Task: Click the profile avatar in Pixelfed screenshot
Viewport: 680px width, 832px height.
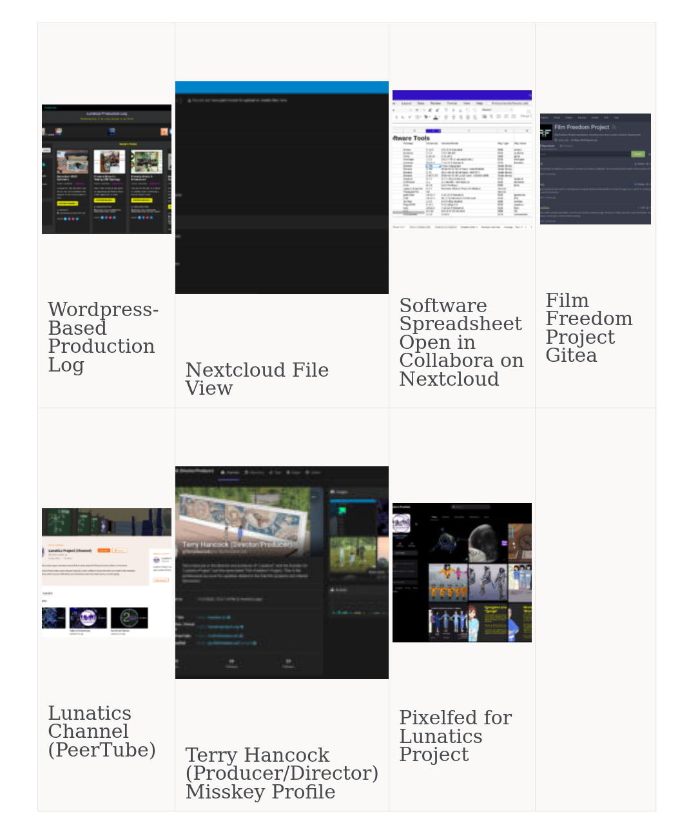Action: (x=402, y=523)
